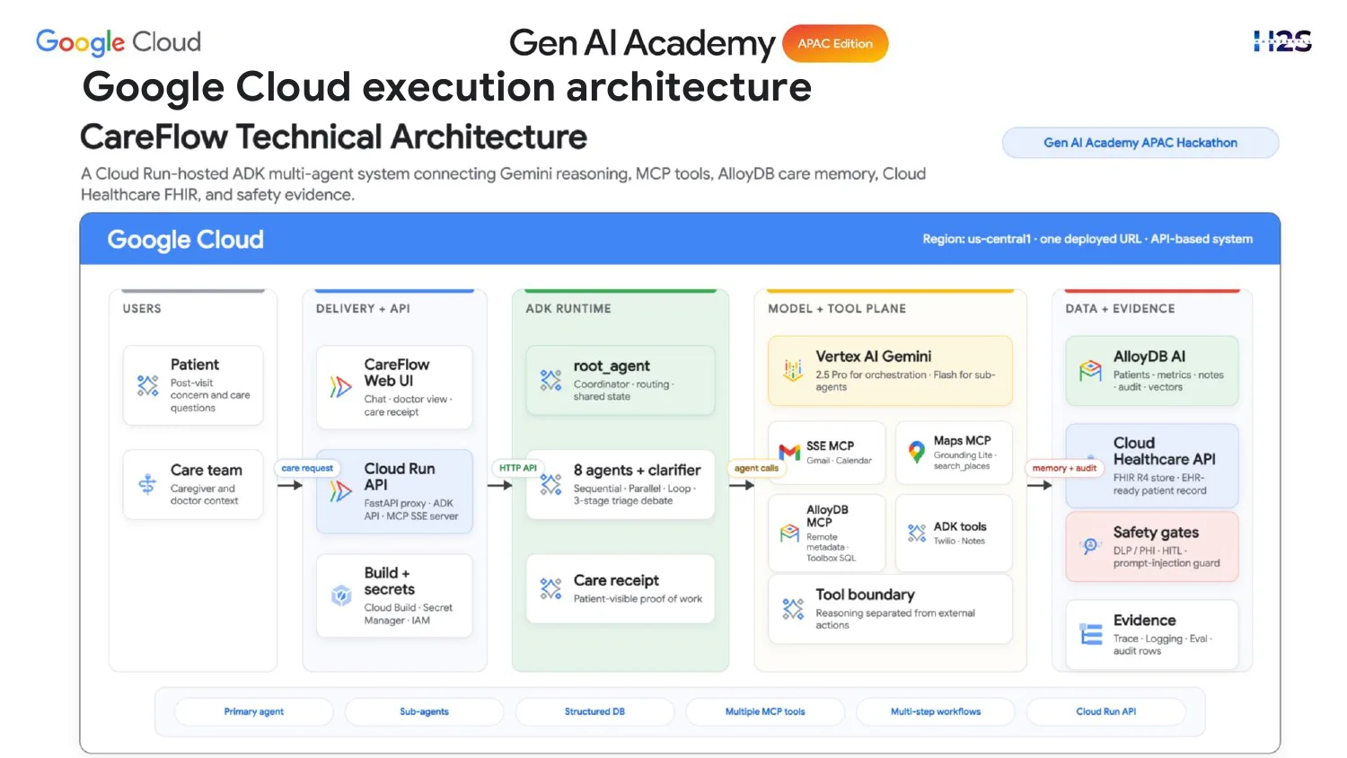
Task: Click the DATA + EVIDENCE column header
Action: pos(1120,308)
